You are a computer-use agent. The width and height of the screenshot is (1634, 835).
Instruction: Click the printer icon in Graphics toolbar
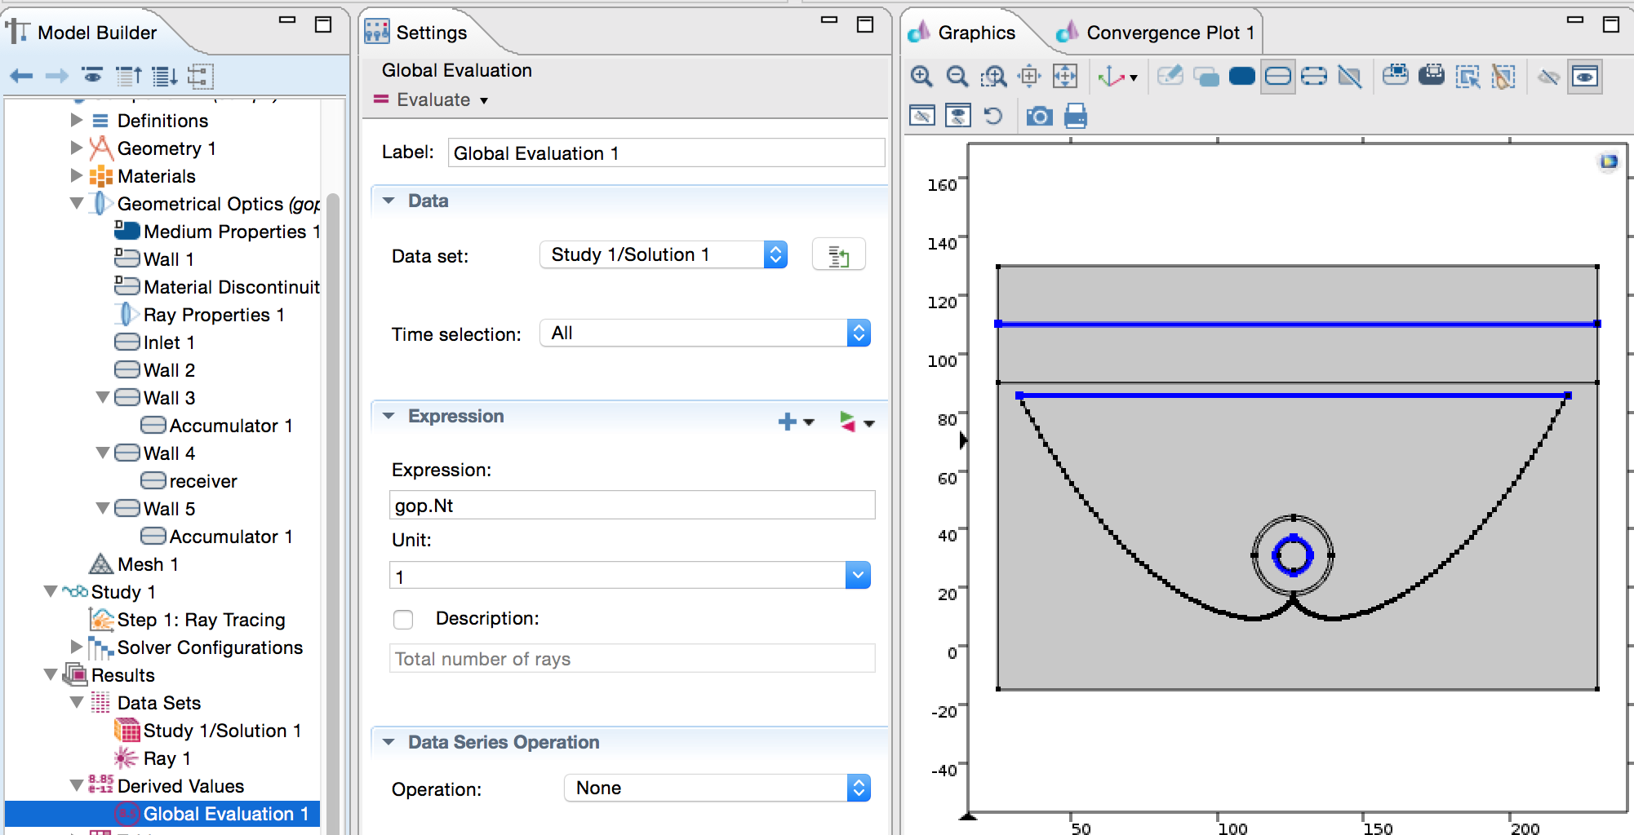click(1076, 117)
